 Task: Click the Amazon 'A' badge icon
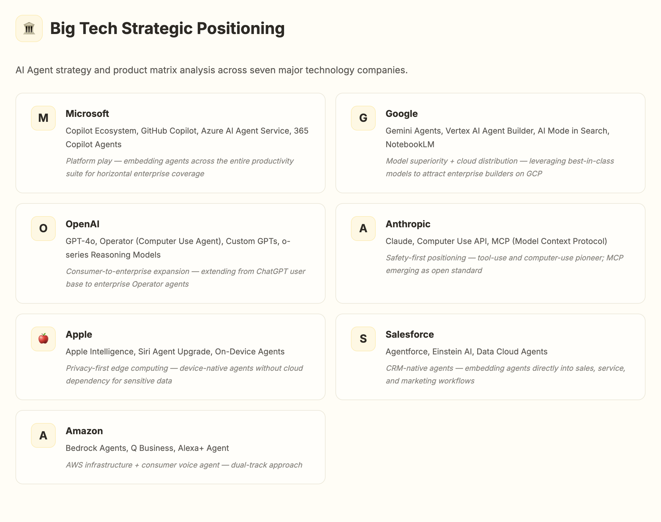pyautogui.click(x=43, y=435)
